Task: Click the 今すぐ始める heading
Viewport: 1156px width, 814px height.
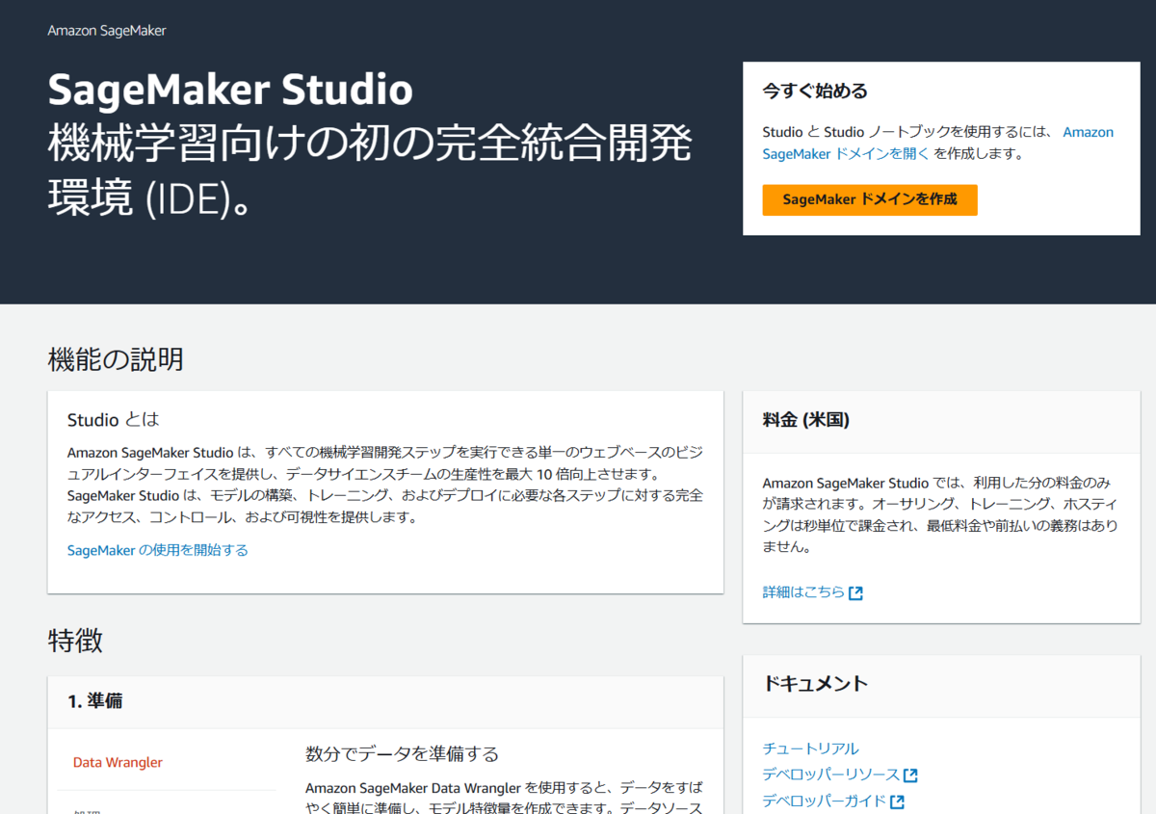Action: tap(815, 92)
